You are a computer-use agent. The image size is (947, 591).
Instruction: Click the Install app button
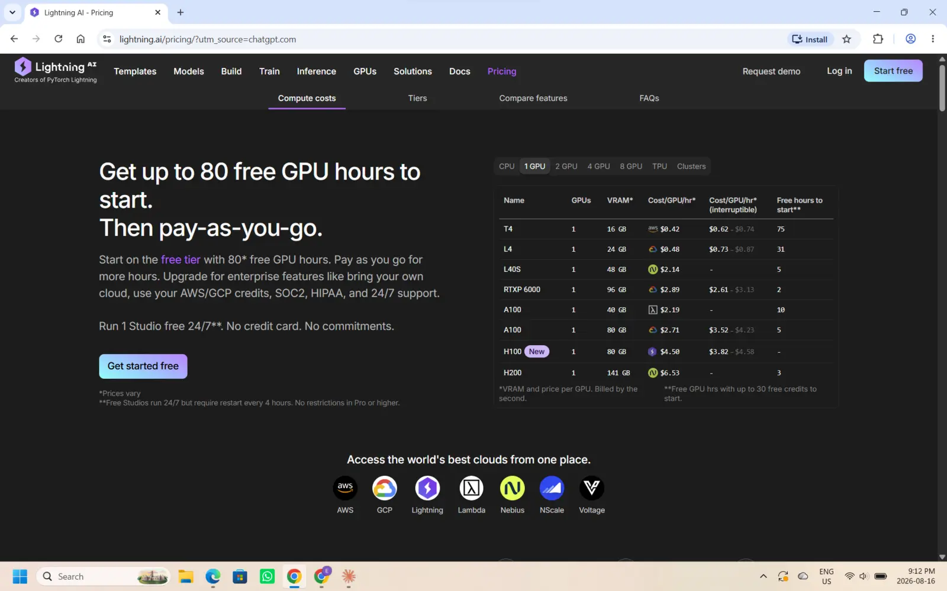click(810, 39)
